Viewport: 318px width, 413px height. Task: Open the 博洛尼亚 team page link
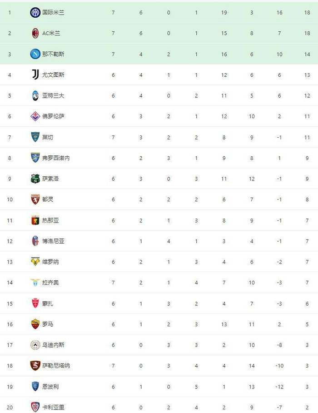[x=53, y=241]
